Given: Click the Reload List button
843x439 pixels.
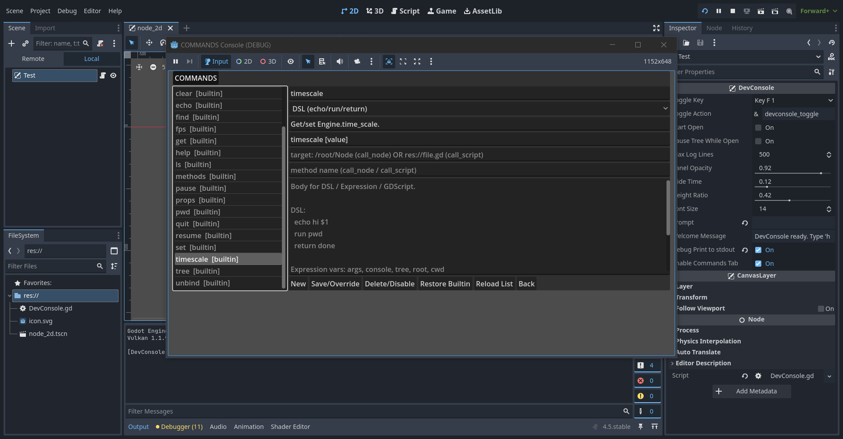Looking at the screenshot, I should (x=494, y=284).
